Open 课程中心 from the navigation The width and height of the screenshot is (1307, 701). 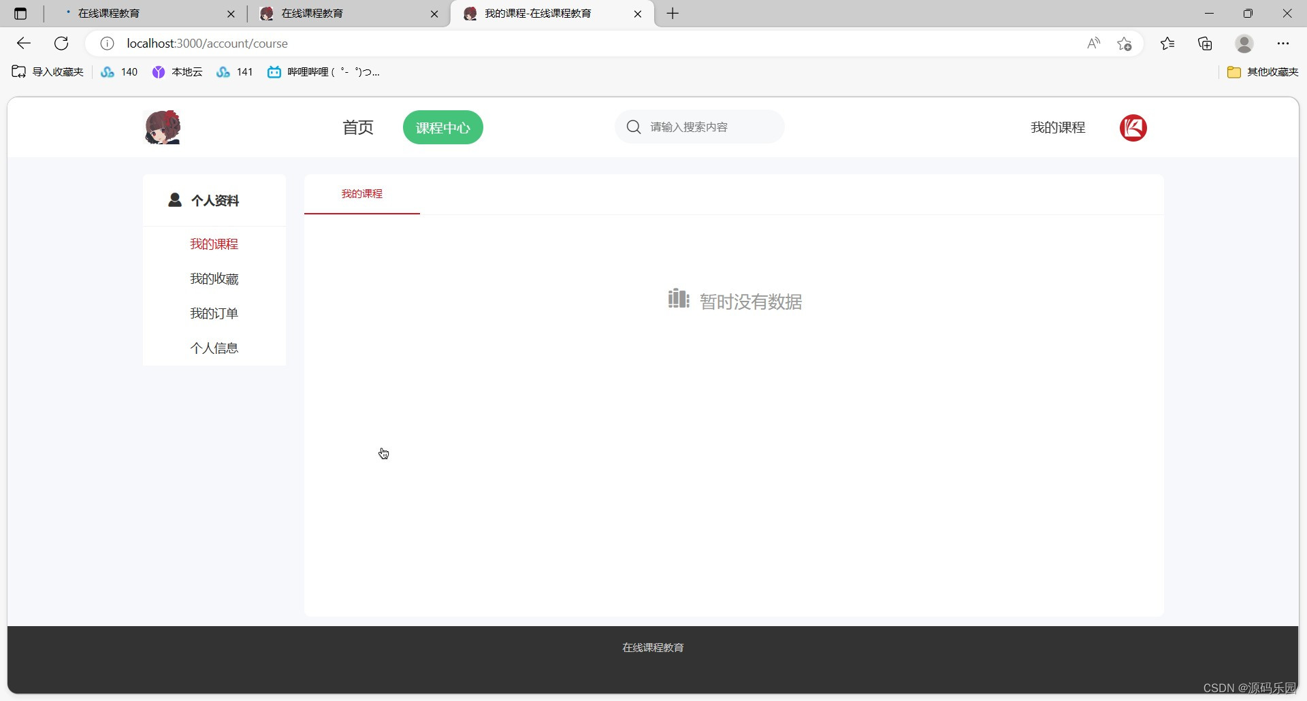tap(442, 127)
